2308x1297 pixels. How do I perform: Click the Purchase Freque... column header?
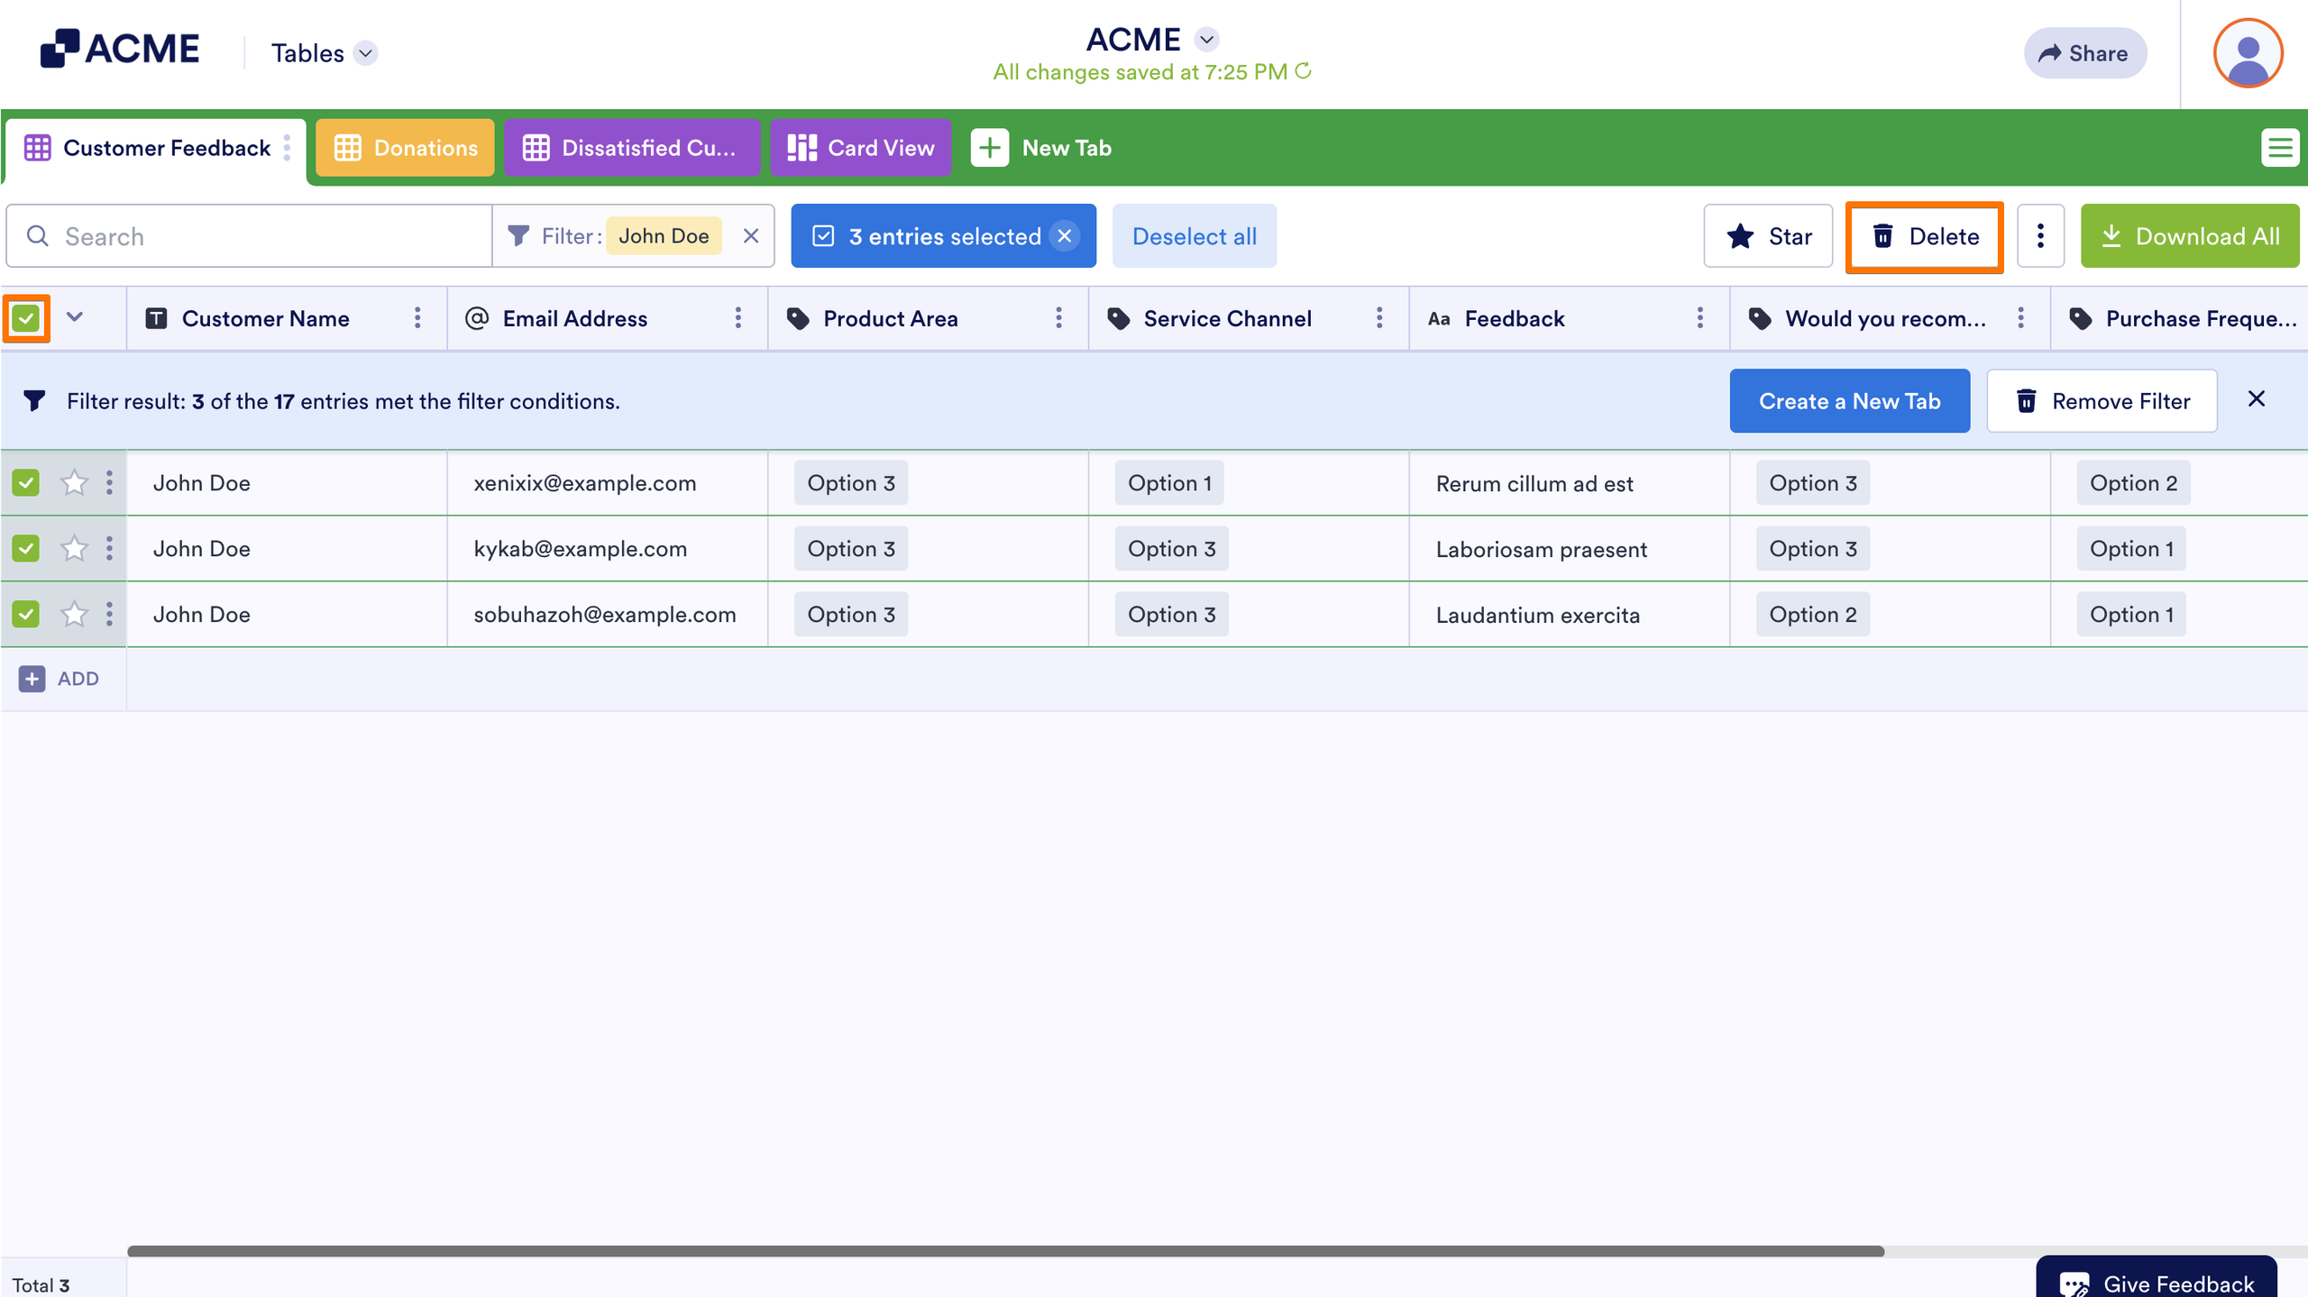(2179, 318)
